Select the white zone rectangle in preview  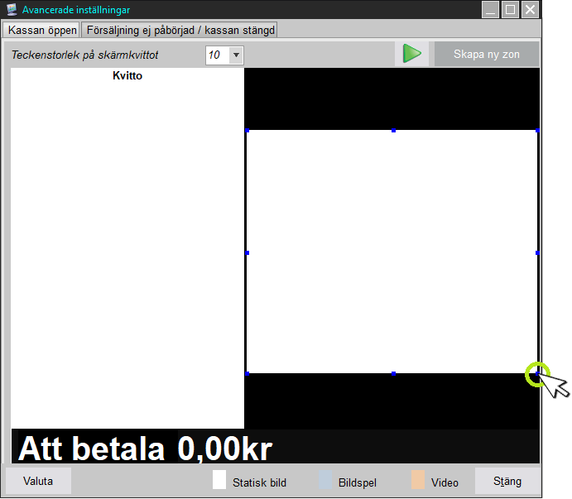click(x=392, y=252)
